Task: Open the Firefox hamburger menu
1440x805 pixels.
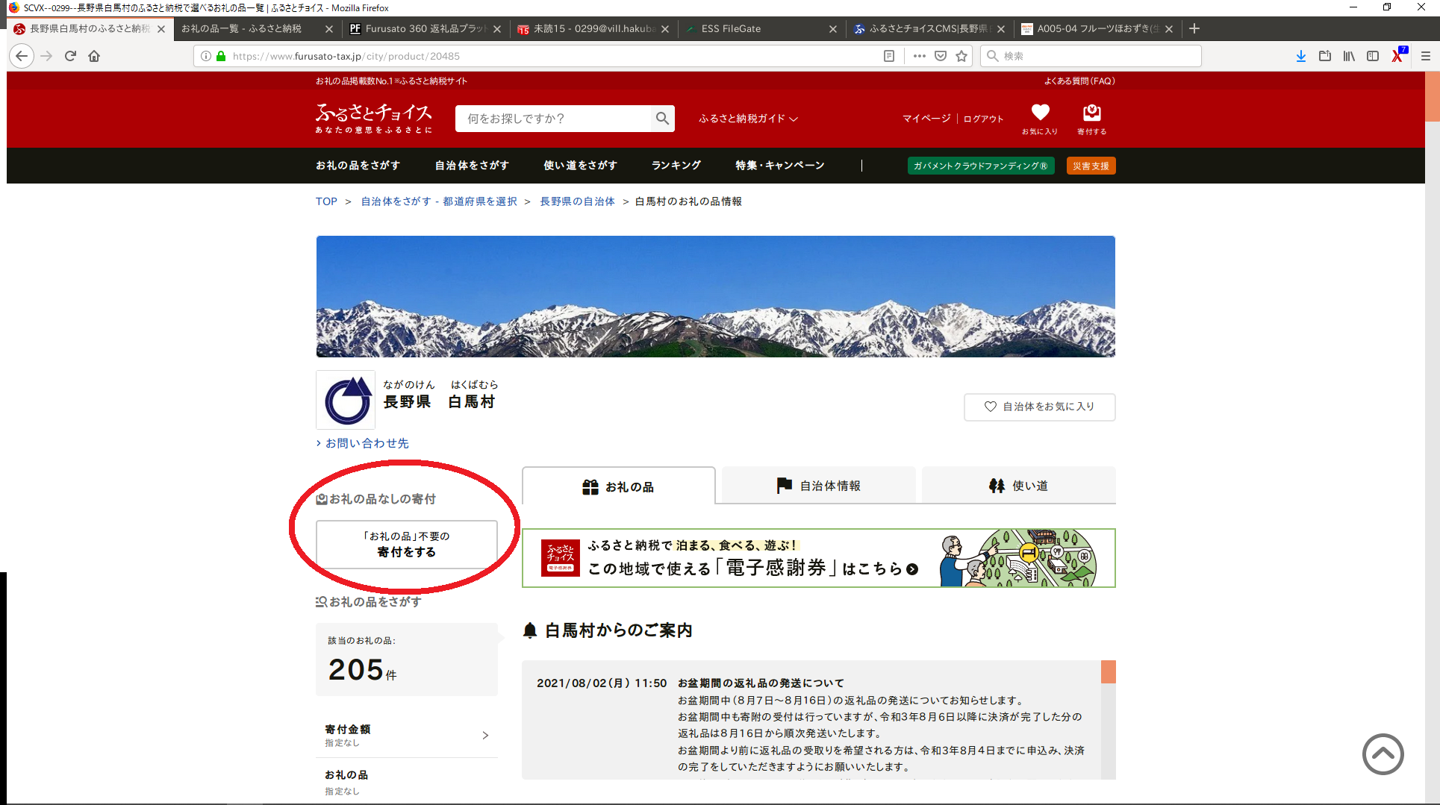Action: pos(1425,56)
